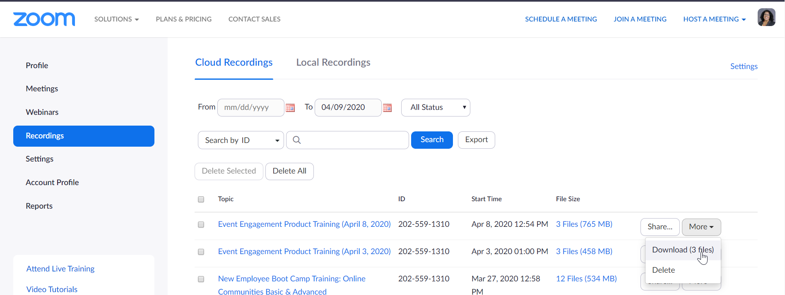Image resolution: width=785 pixels, height=295 pixels.
Task: Open Reports in the sidebar
Action: click(x=39, y=206)
